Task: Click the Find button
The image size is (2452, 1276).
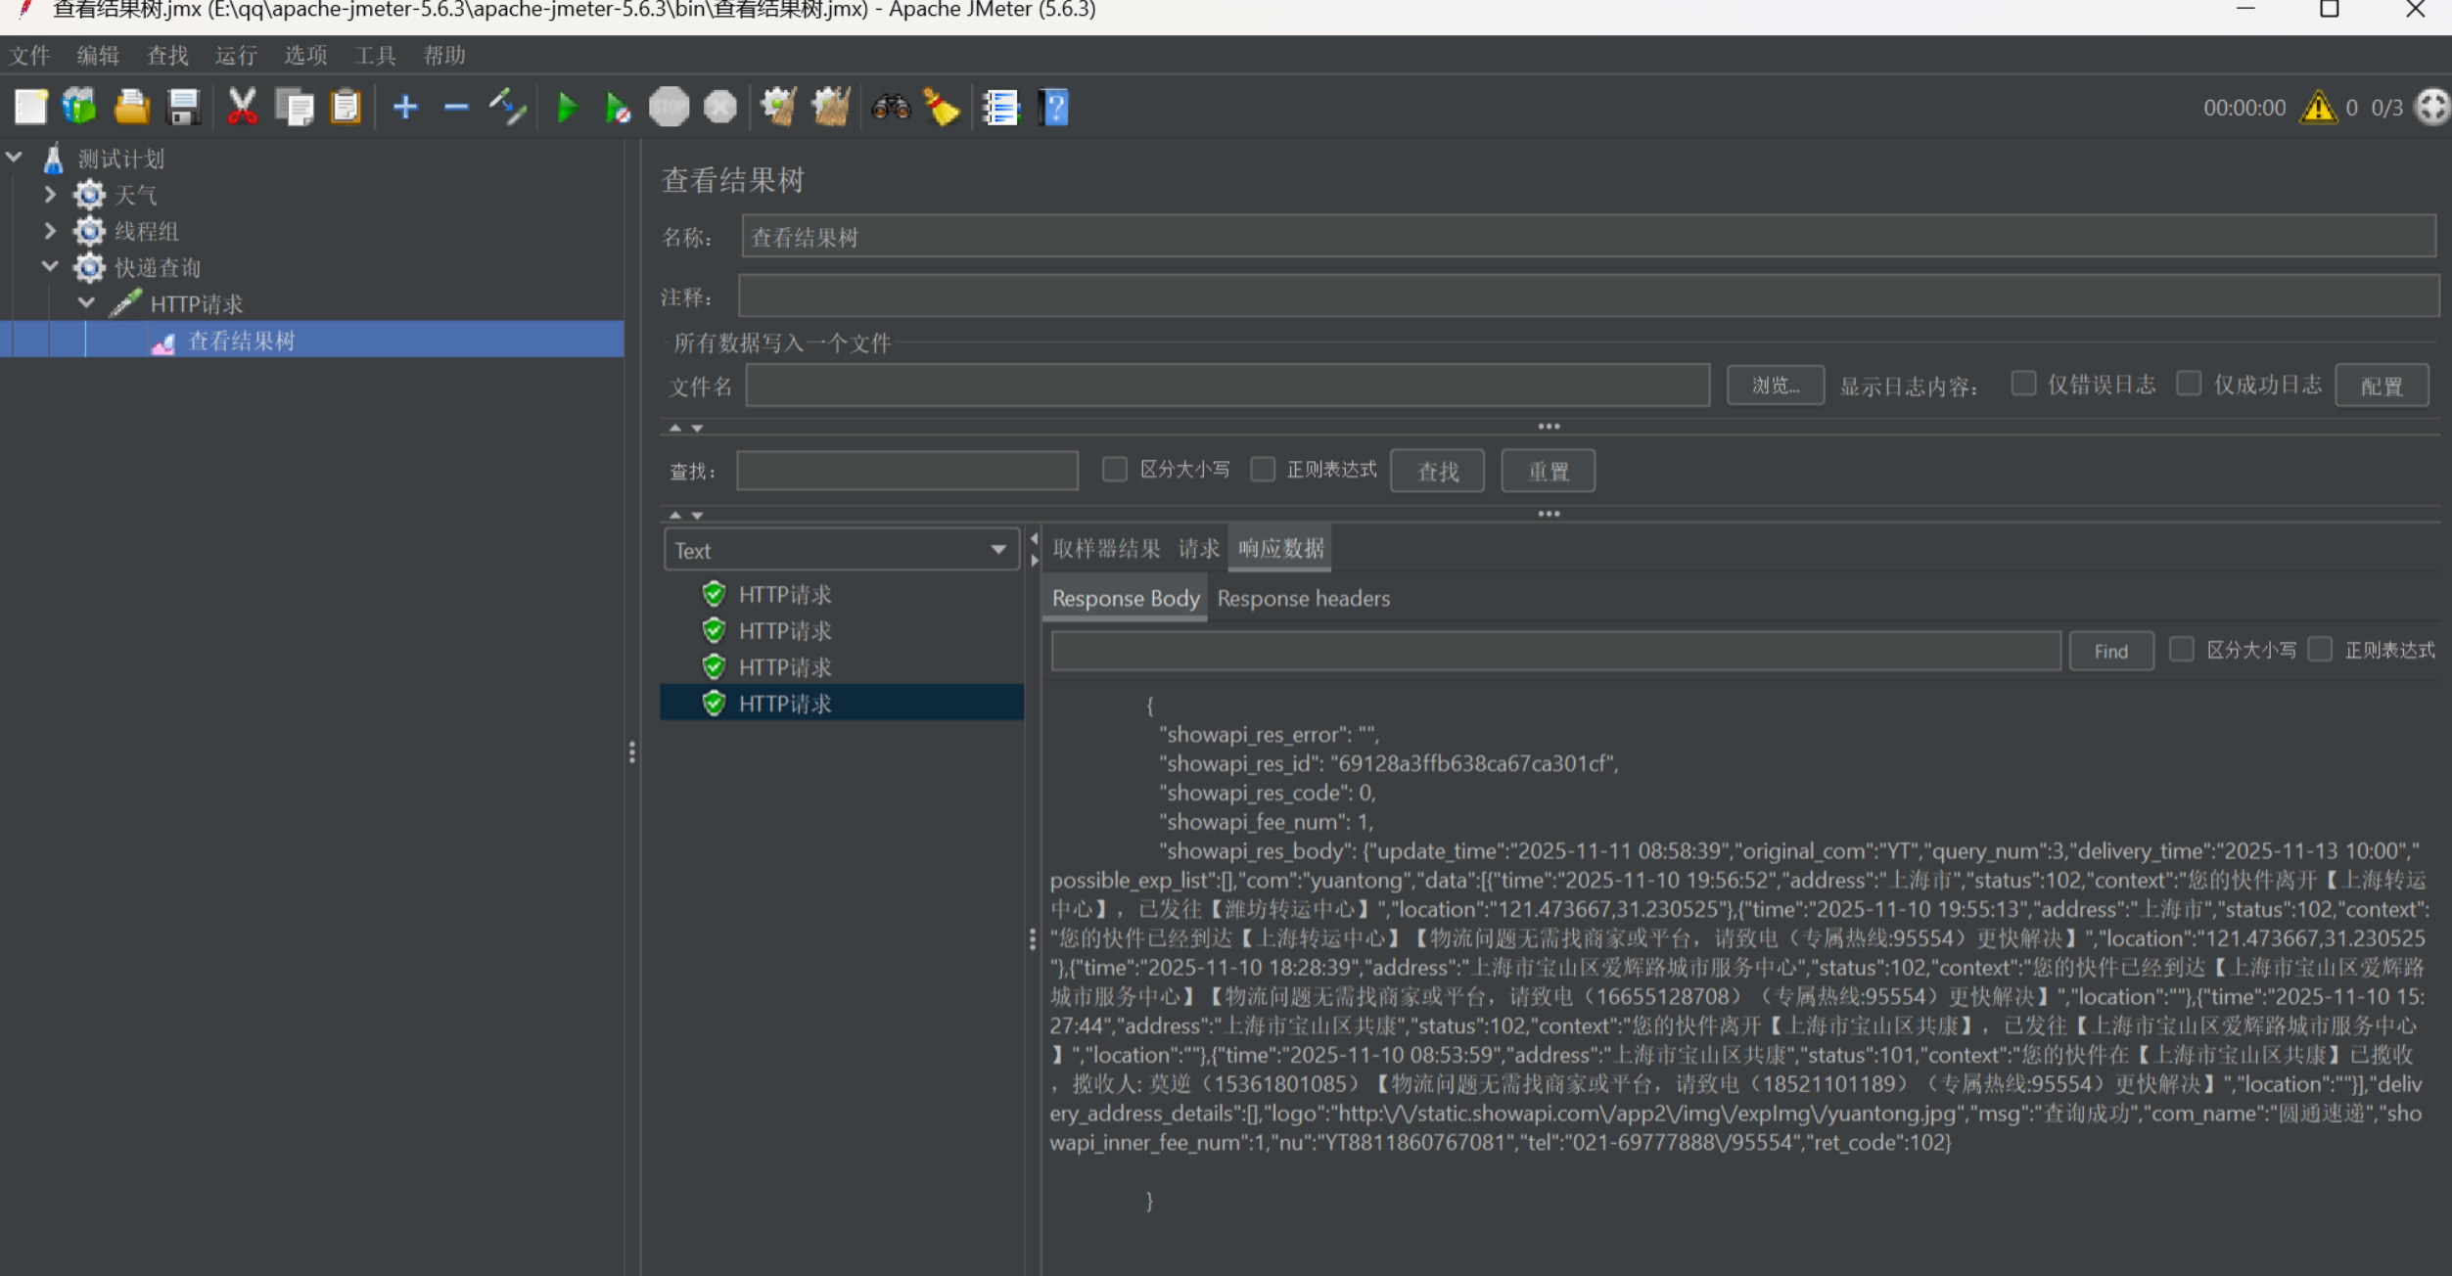Action: [x=2110, y=652]
